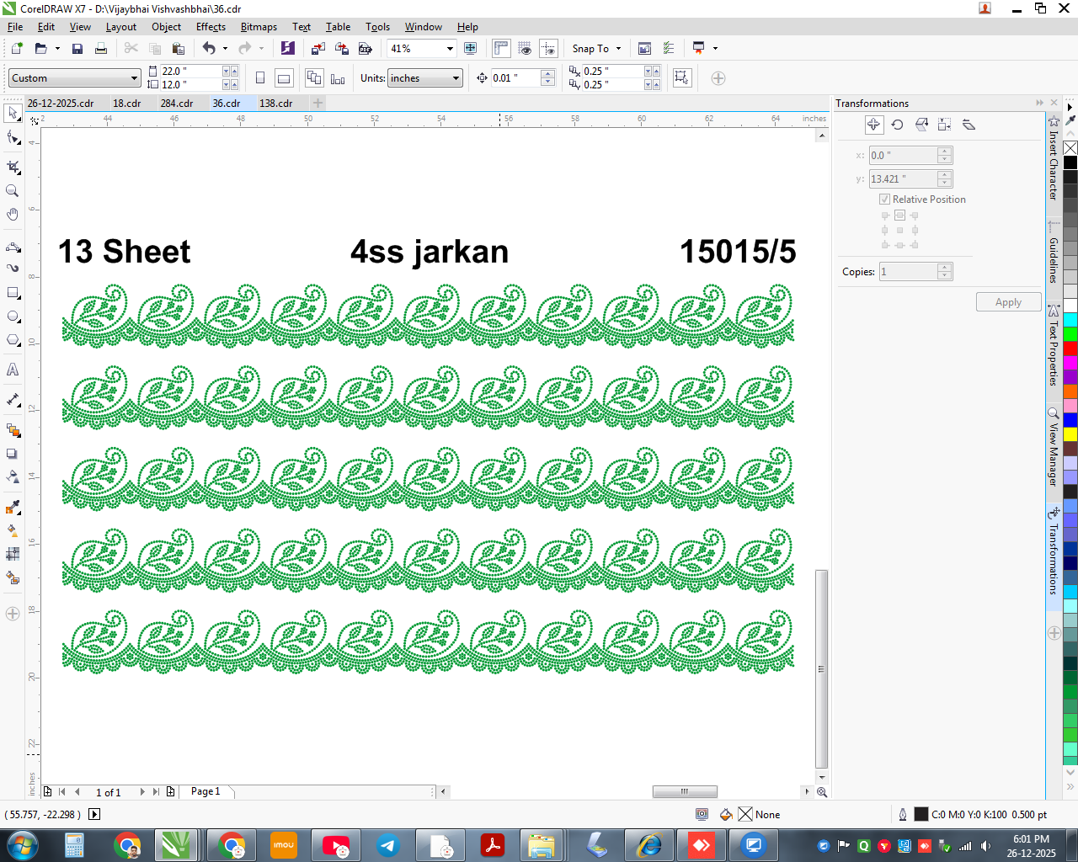
Task: Click the Print icon in toolbar
Action: click(101, 49)
